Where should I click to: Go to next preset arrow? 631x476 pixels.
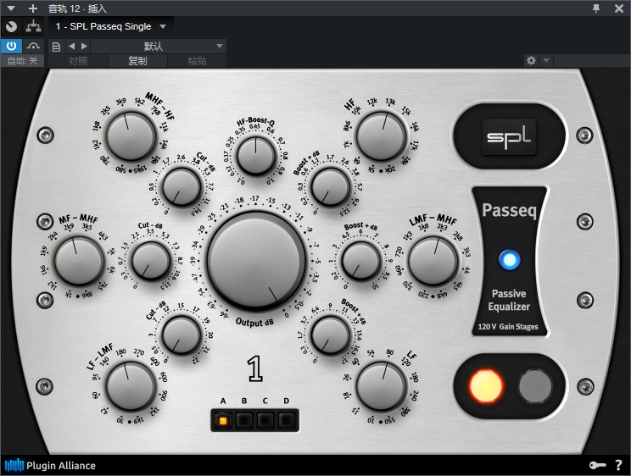84,47
